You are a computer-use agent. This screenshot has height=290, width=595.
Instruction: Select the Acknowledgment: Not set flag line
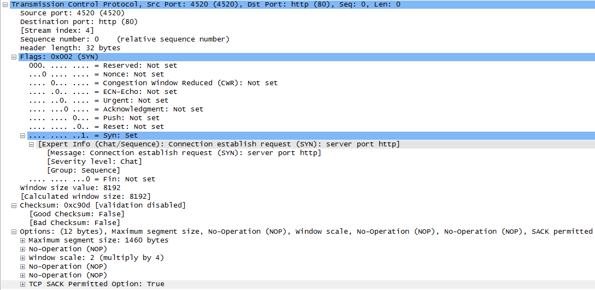pos(116,109)
